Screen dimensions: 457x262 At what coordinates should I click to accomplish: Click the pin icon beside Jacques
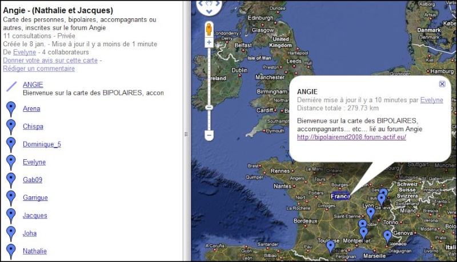click(x=11, y=216)
